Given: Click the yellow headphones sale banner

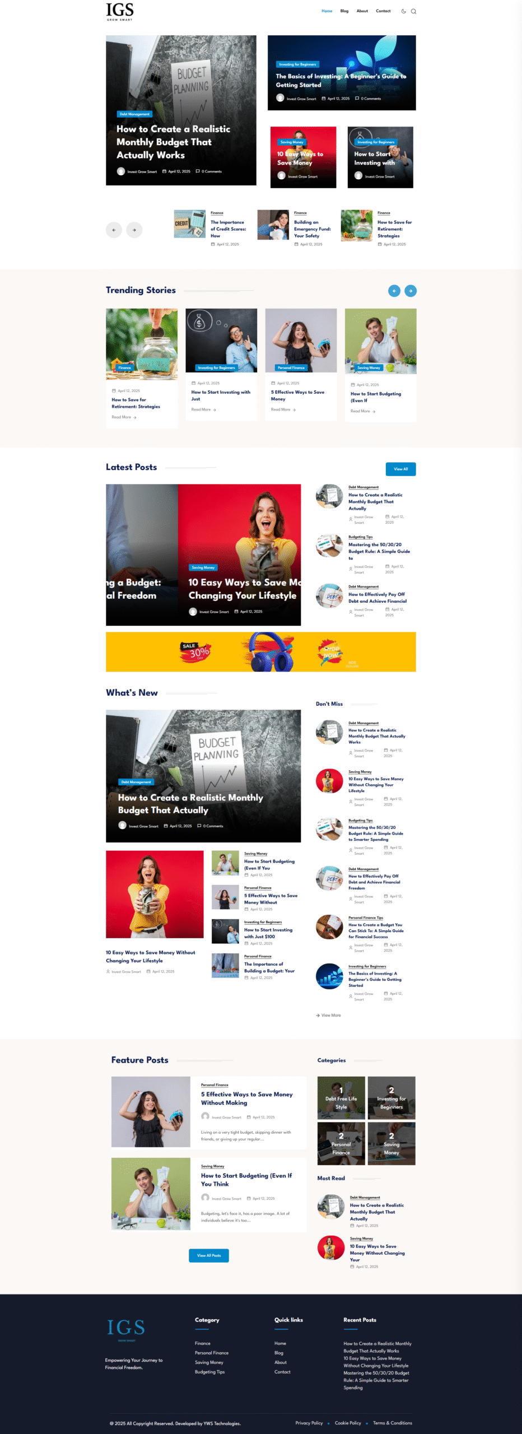Looking at the screenshot, I should pos(261,651).
